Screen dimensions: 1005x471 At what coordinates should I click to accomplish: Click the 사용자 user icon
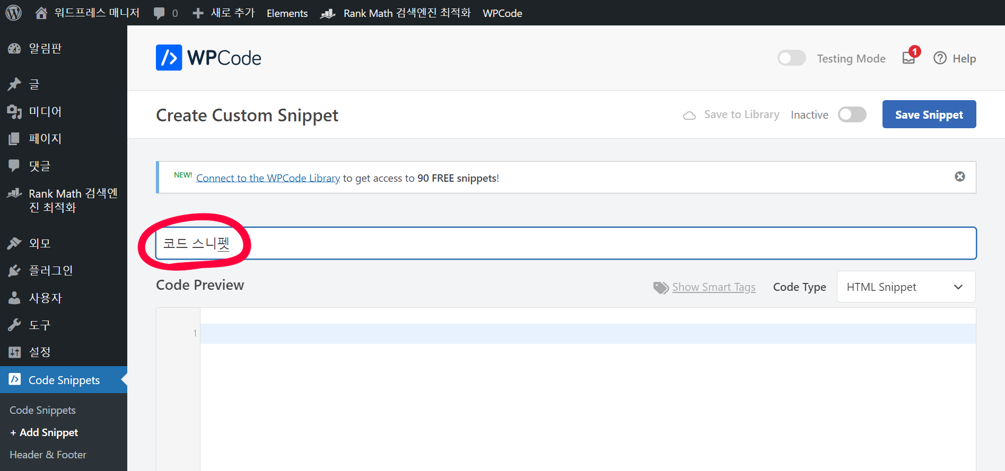coord(14,298)
